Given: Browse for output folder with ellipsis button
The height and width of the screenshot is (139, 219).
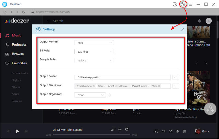Looking at the screenshot, I should [x=176, y=77].
